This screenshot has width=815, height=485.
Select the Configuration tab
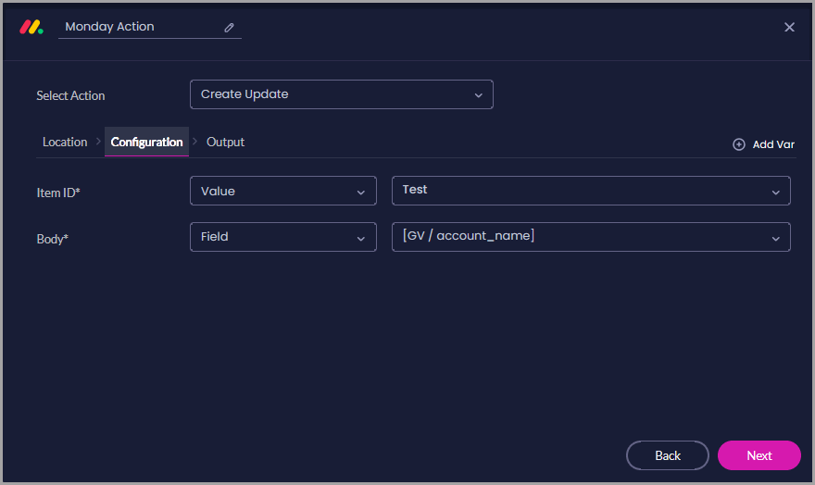click(146, 142)
